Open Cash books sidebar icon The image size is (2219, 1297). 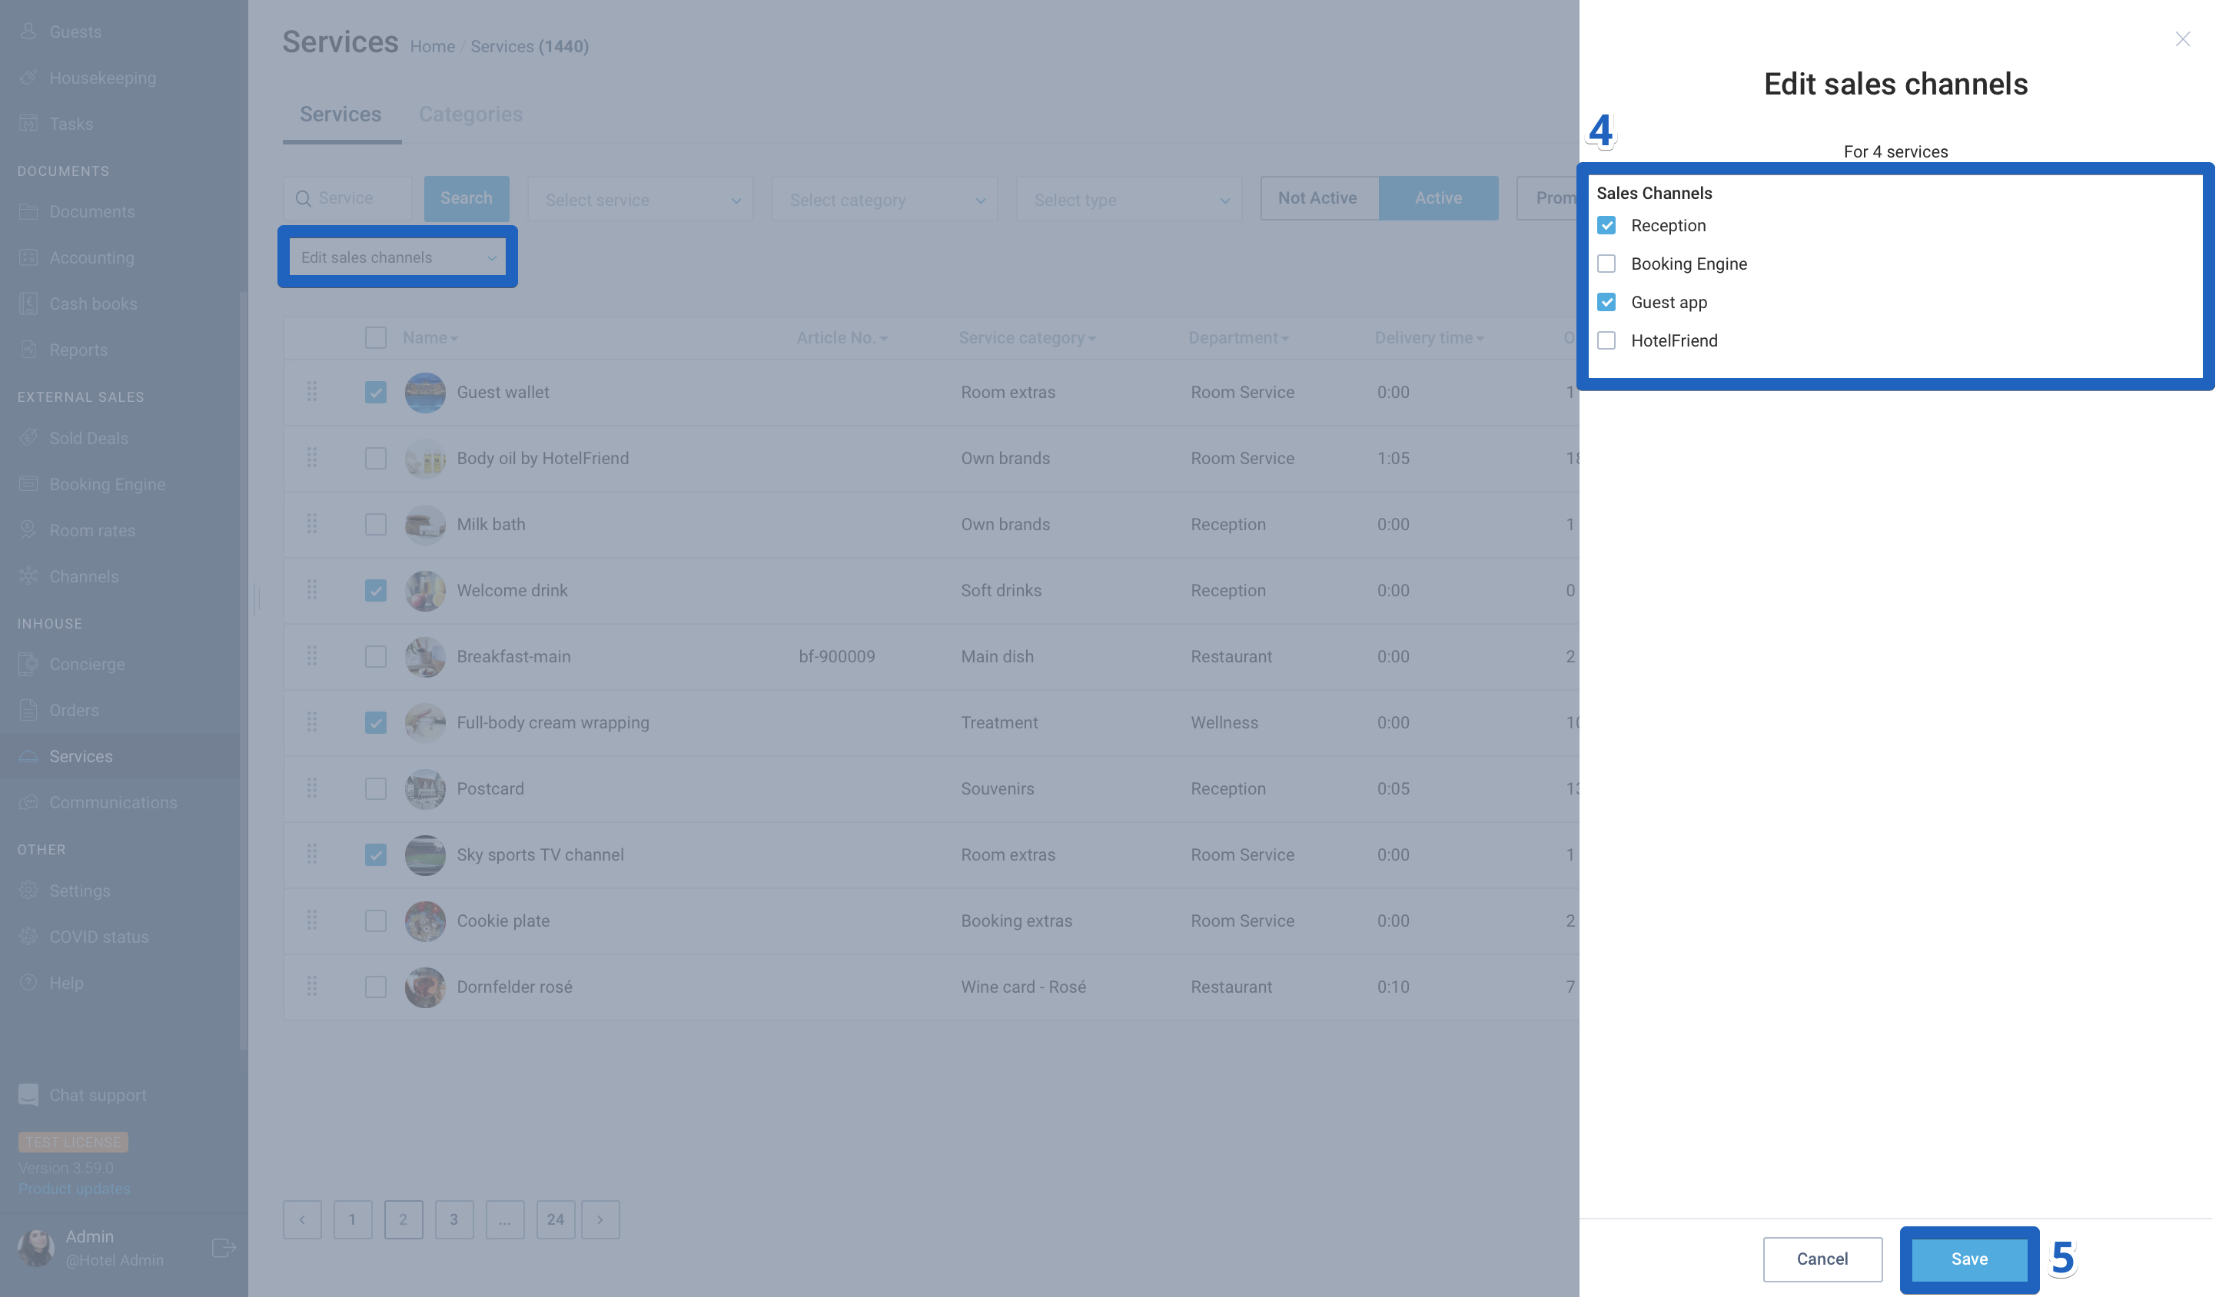pyautogui.click(x=28, y=303)
